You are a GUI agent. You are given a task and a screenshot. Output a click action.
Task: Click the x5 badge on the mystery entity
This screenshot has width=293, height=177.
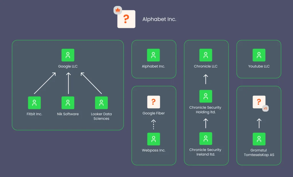265,108
